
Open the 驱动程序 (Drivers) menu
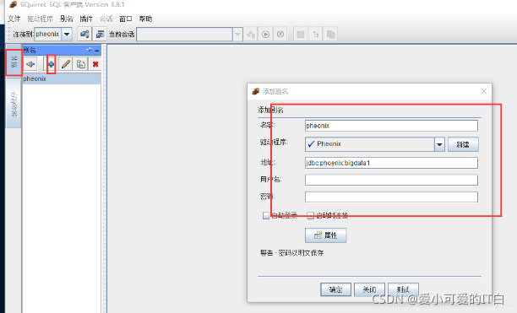(41, 19)
